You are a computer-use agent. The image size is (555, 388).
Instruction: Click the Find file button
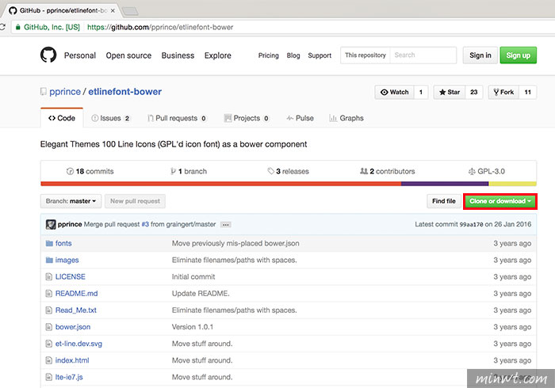coord(444,201)
